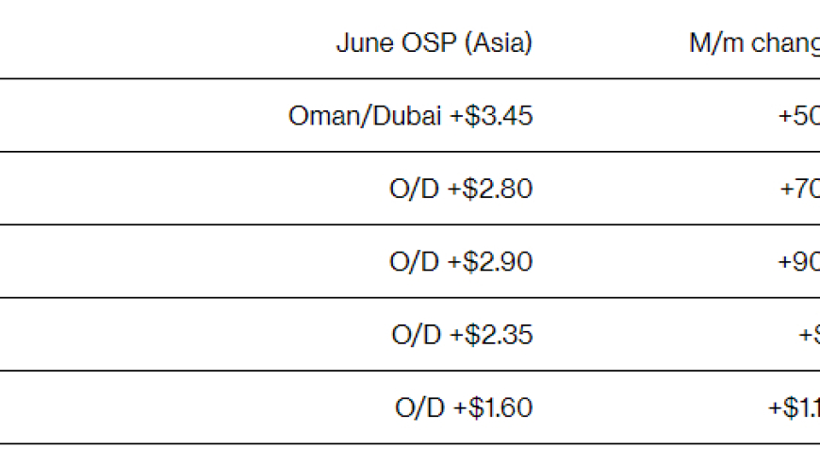Click 'O/D' beside the +$2.90 price
820x464 pixels.
pyautogui.click(x=414, y=261)
